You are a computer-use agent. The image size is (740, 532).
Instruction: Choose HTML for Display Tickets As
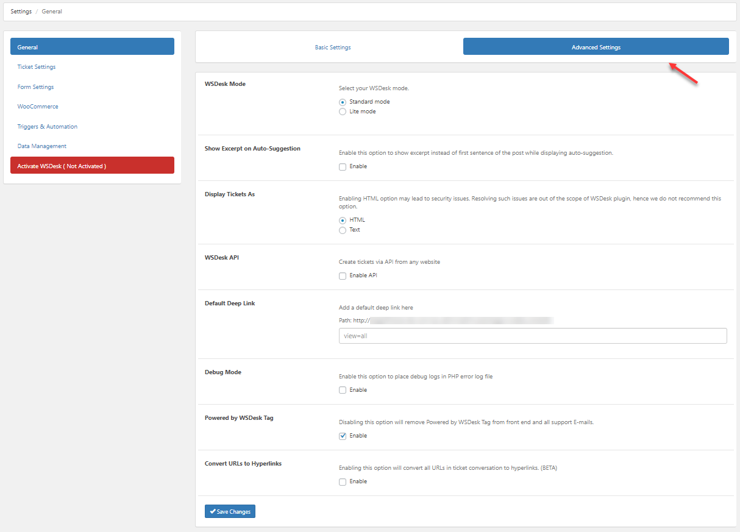(x=343, y=220)
